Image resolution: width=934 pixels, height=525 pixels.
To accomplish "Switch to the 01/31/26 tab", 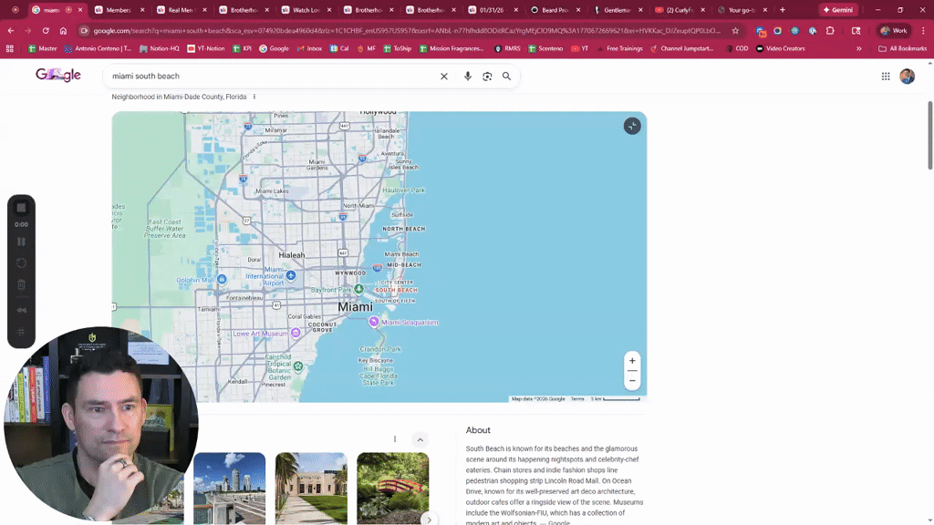I will click(492, 9).
